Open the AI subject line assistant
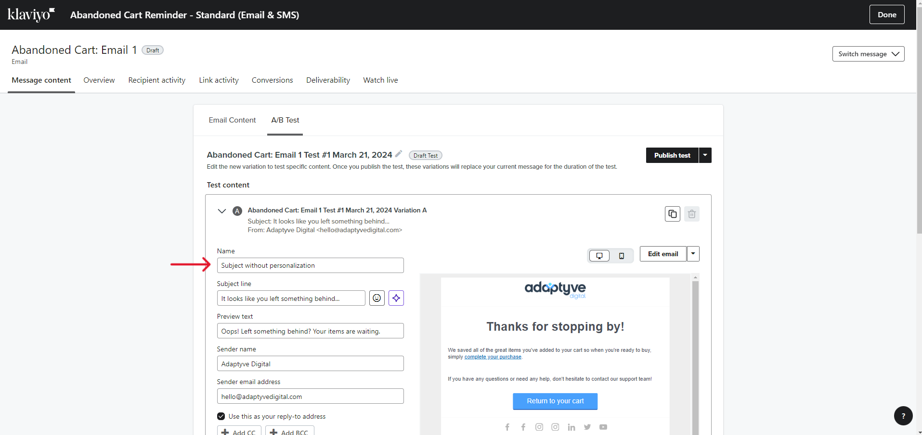Screen dimensions: 922x435 click(396, 298)
